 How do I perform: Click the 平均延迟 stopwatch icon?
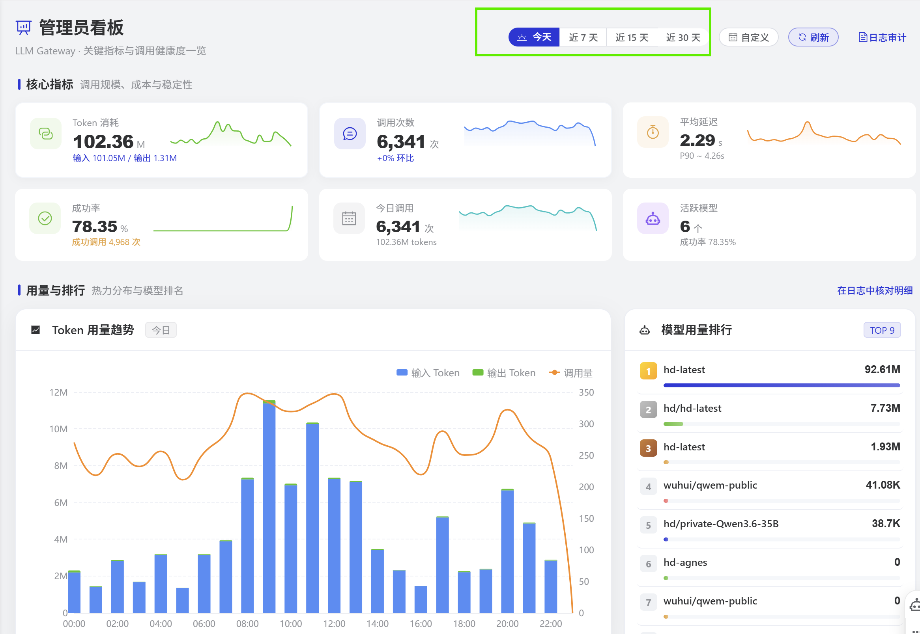pos(653,132)
